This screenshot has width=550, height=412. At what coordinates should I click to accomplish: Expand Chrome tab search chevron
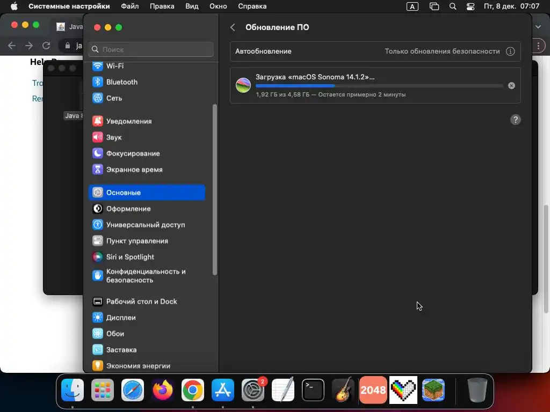(x=538, y=27)
